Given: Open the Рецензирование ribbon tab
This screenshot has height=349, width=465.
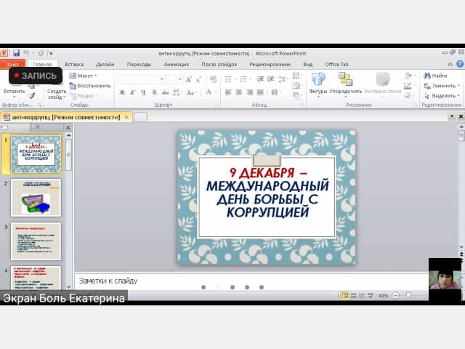Looking at the screenshot, I should click(x=270, y=64).
